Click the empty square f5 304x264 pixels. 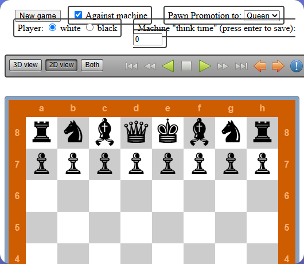[x=199, y=227]
